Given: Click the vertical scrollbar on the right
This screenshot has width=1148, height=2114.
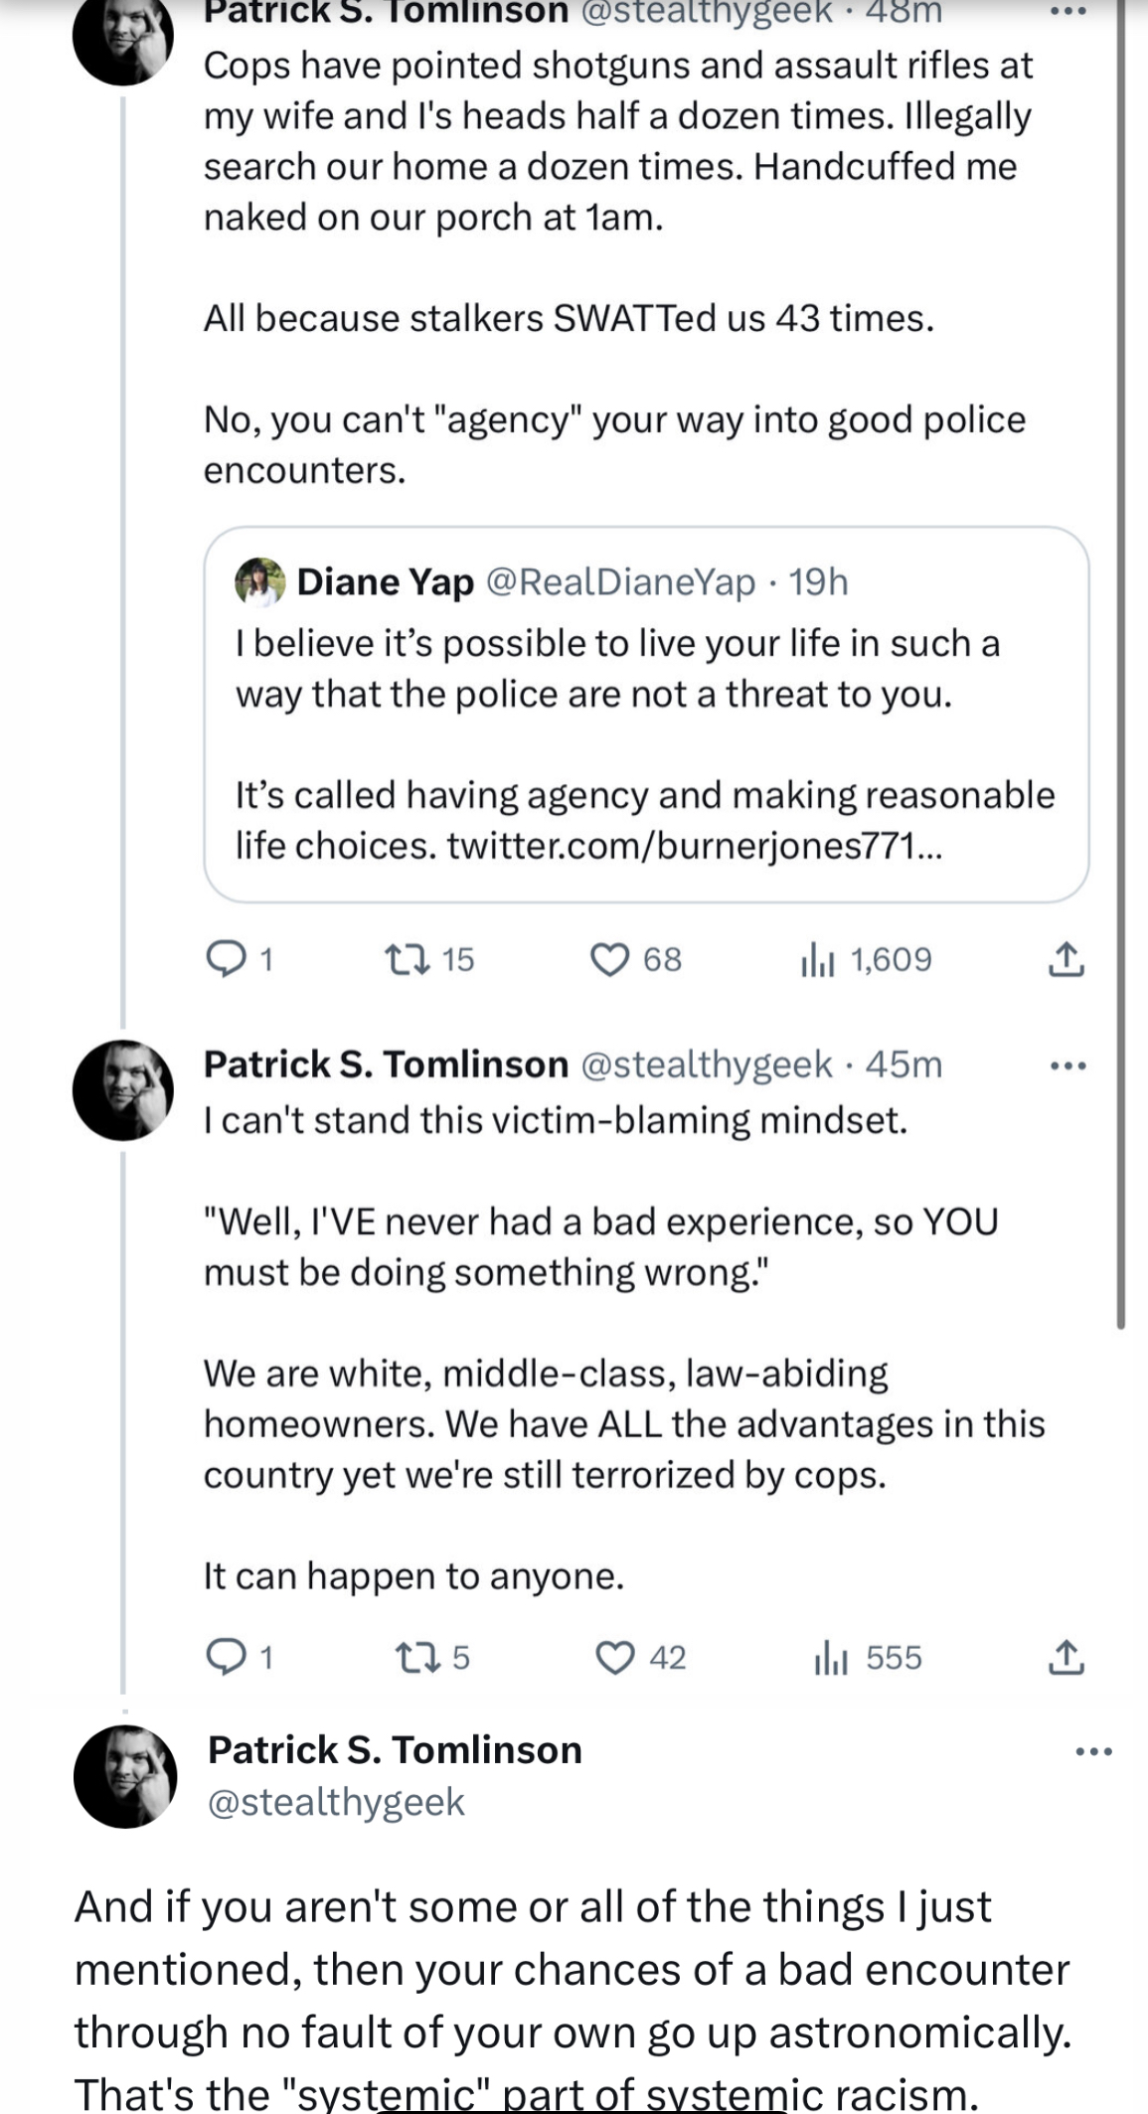Looking at the screenshot, I should [1121, 664].
